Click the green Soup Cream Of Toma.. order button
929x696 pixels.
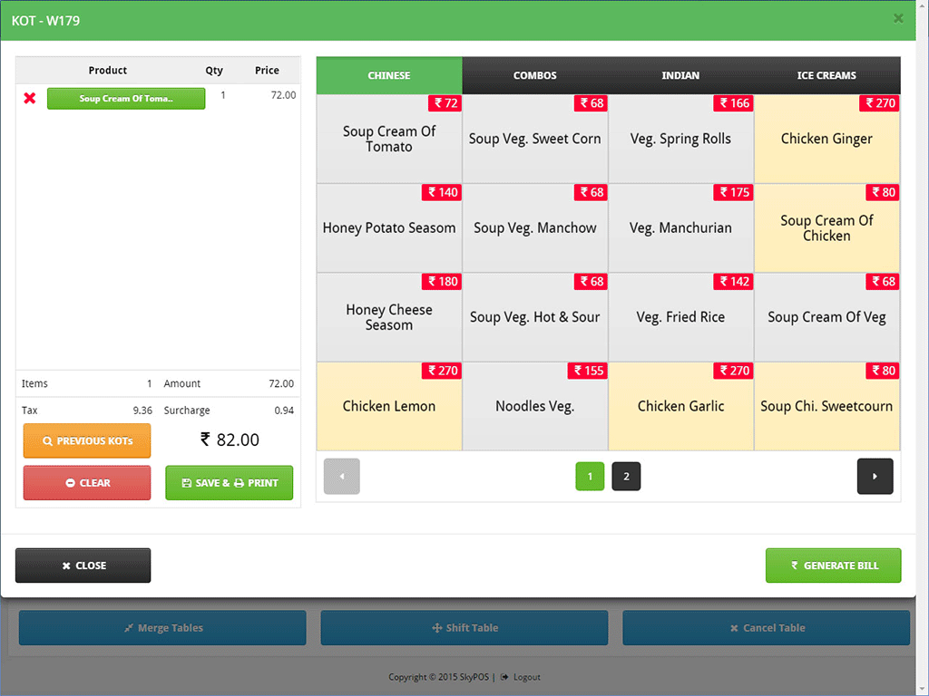click(x=126, y=98)
